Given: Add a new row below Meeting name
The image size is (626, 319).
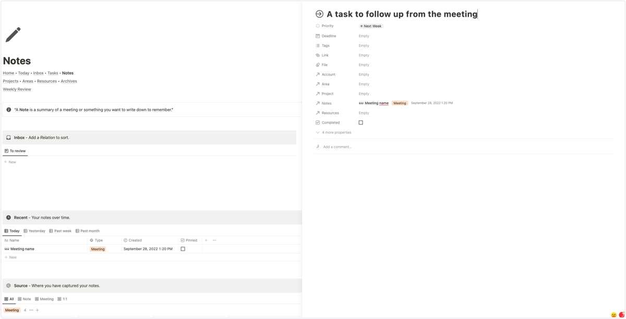Looking at the screenshot, I should coord(10,257).
